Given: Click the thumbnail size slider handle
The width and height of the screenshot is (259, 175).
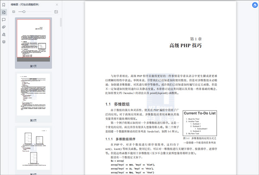Looking at the screenshot, I should click(24, 12).
